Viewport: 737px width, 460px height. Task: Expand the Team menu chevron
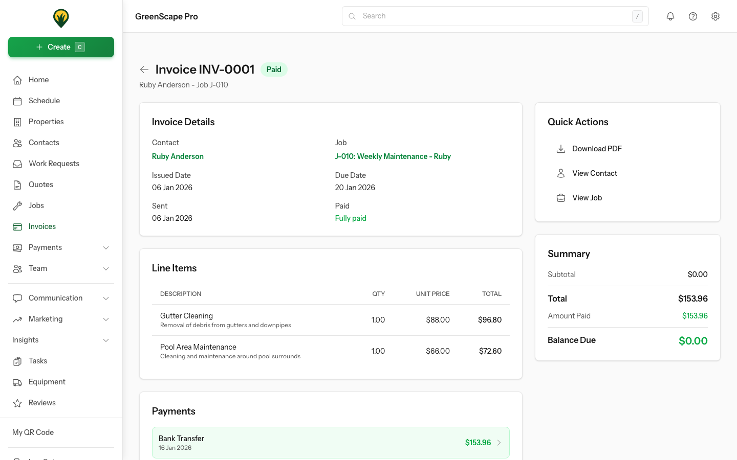[x=106, y=268]
